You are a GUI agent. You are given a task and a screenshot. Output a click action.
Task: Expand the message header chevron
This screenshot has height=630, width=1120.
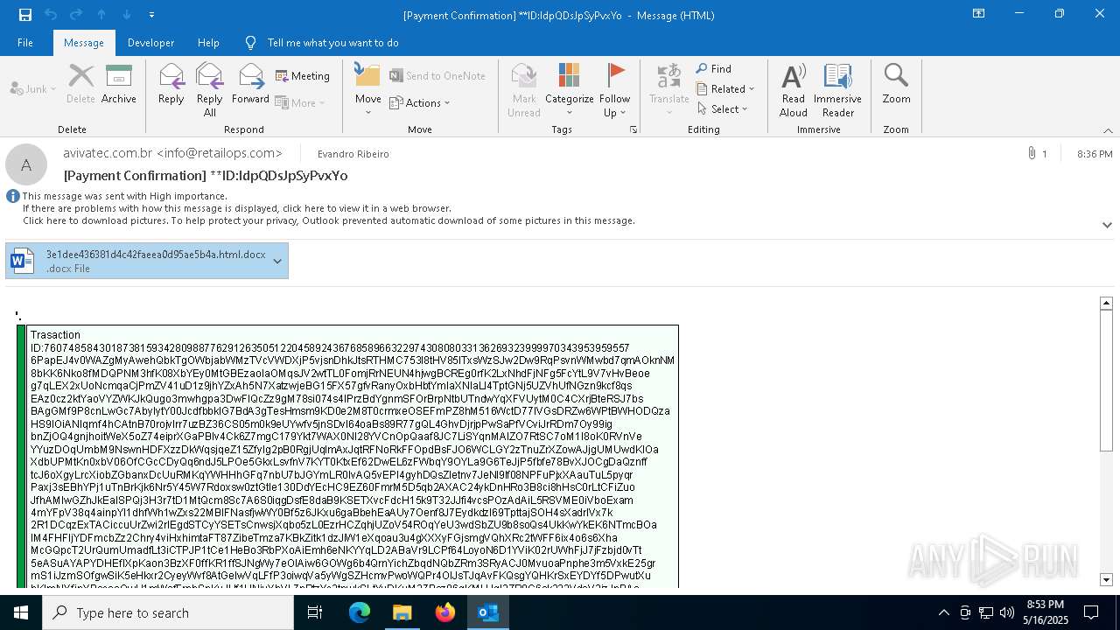(x=1107, y=225)
